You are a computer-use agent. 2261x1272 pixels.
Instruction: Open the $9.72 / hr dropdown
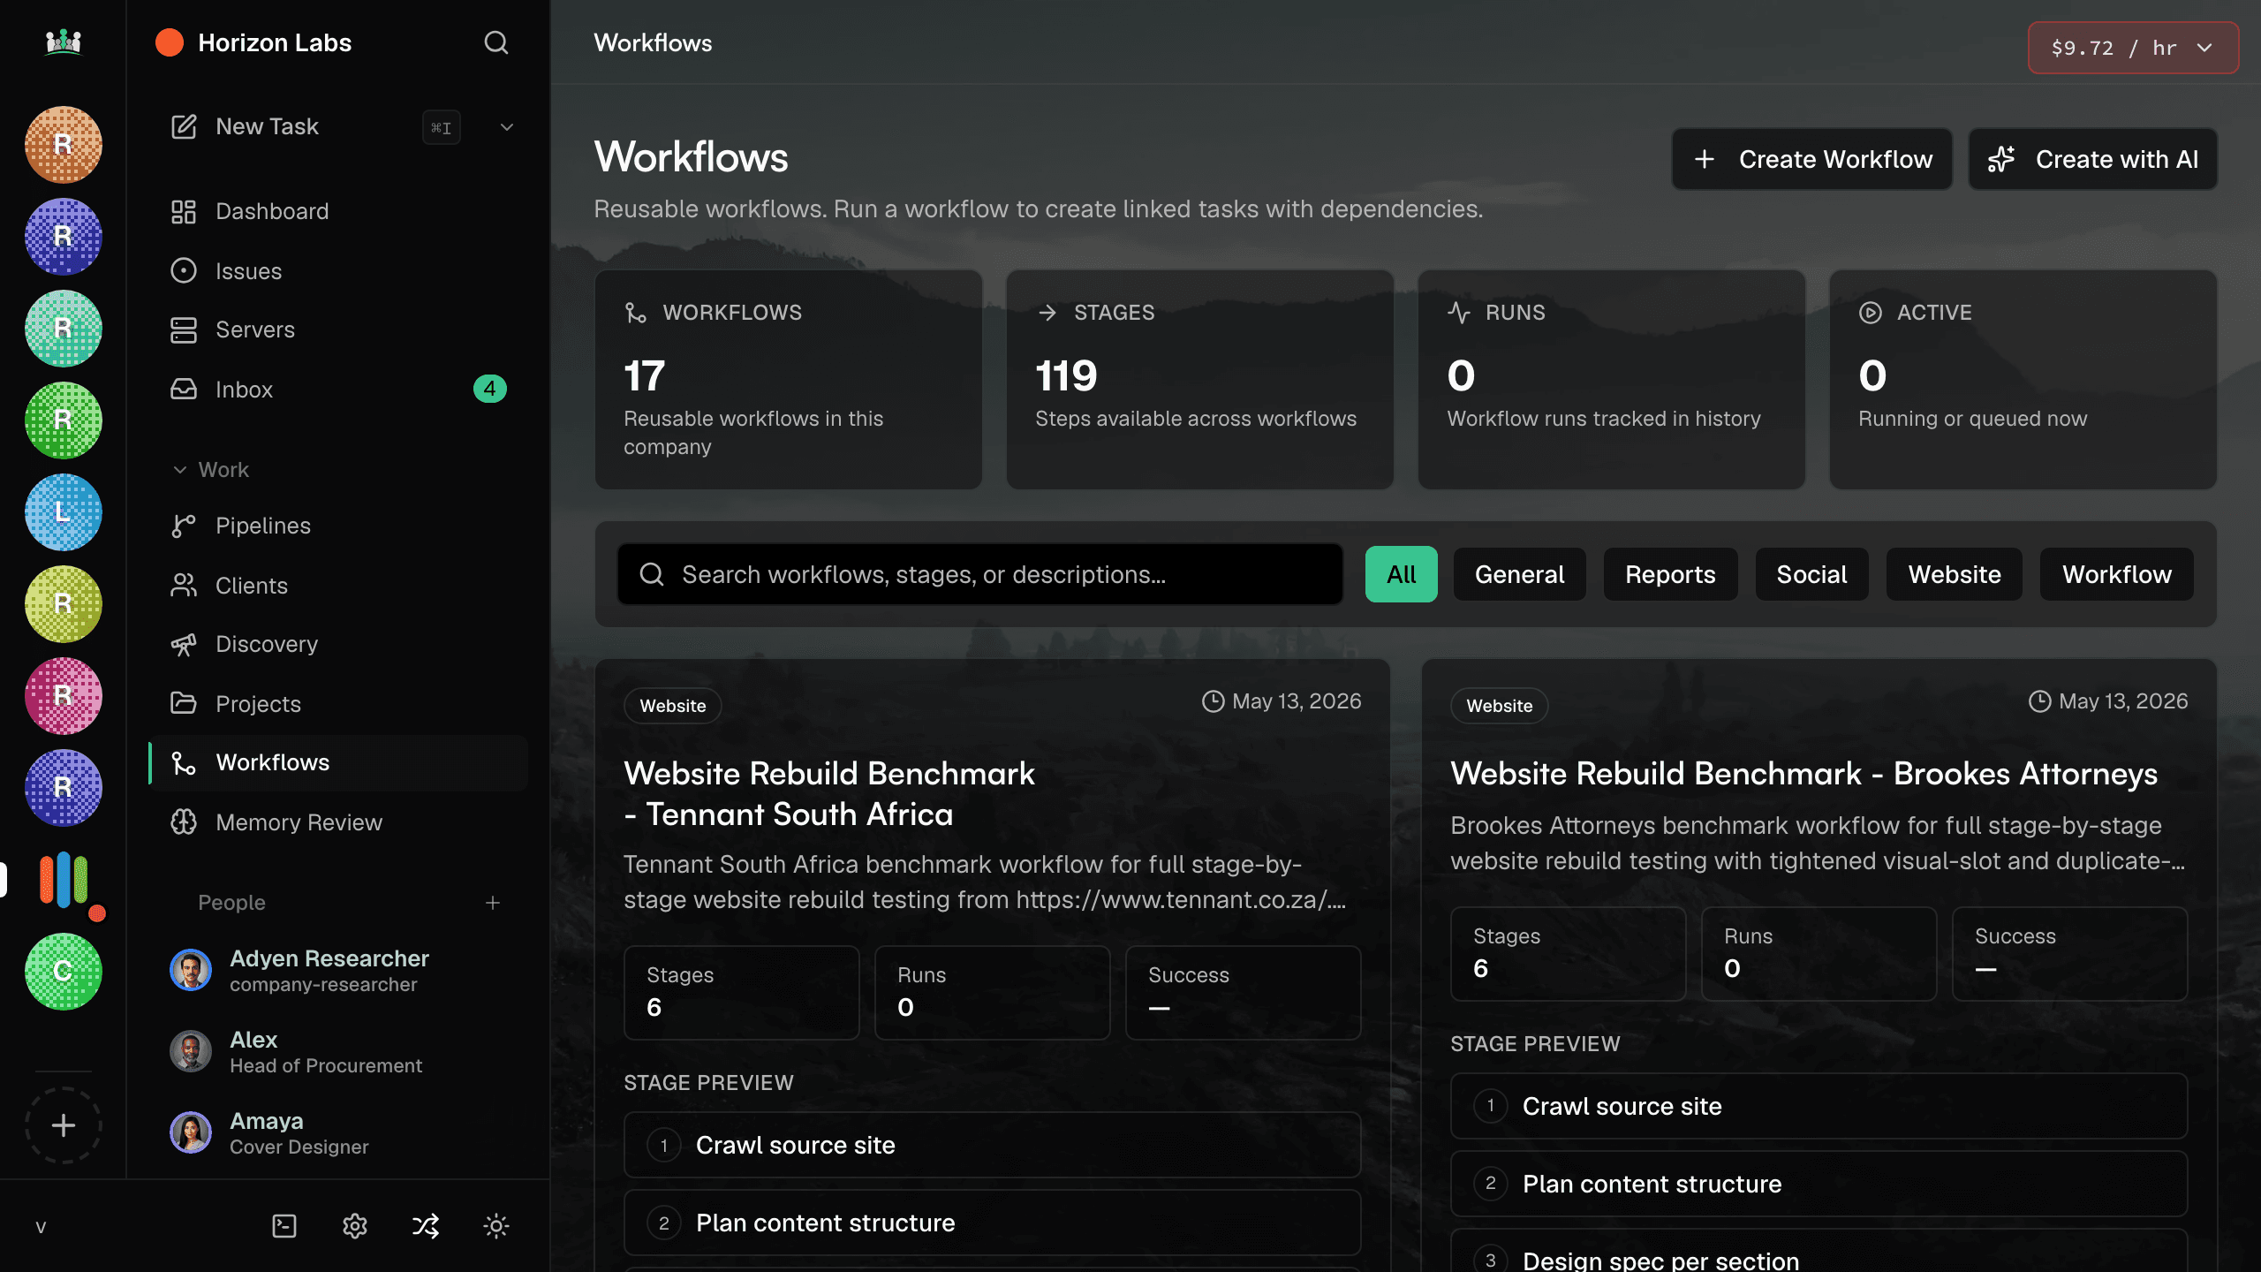(2133, 48)
